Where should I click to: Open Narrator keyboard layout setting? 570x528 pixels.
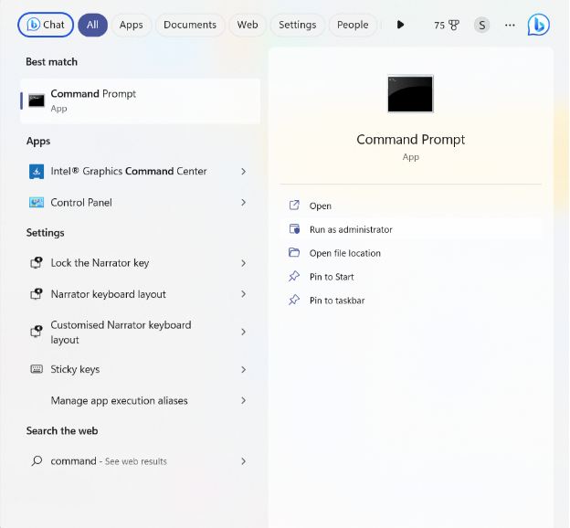(x=141, y=294)
